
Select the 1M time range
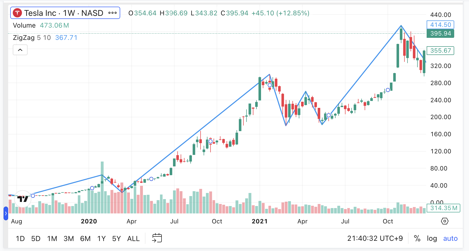[x=52, y=238]
